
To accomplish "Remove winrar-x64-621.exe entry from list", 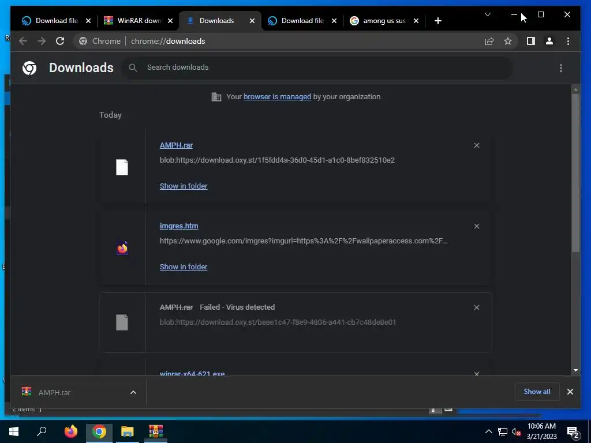I will click(x=476, y=374).
